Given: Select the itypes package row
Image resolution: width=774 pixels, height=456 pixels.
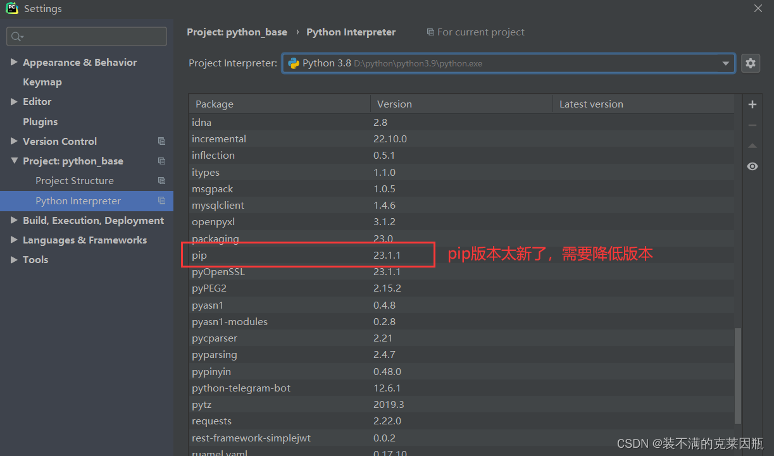Looking at the screenshot, I should (461, 172).
